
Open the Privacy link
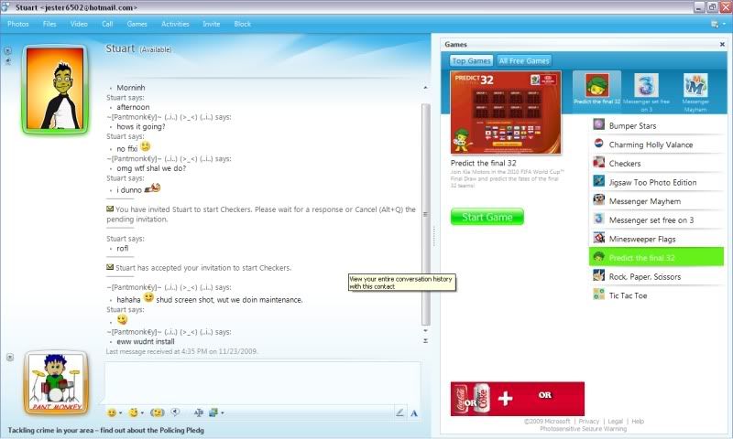pos(588,422)
